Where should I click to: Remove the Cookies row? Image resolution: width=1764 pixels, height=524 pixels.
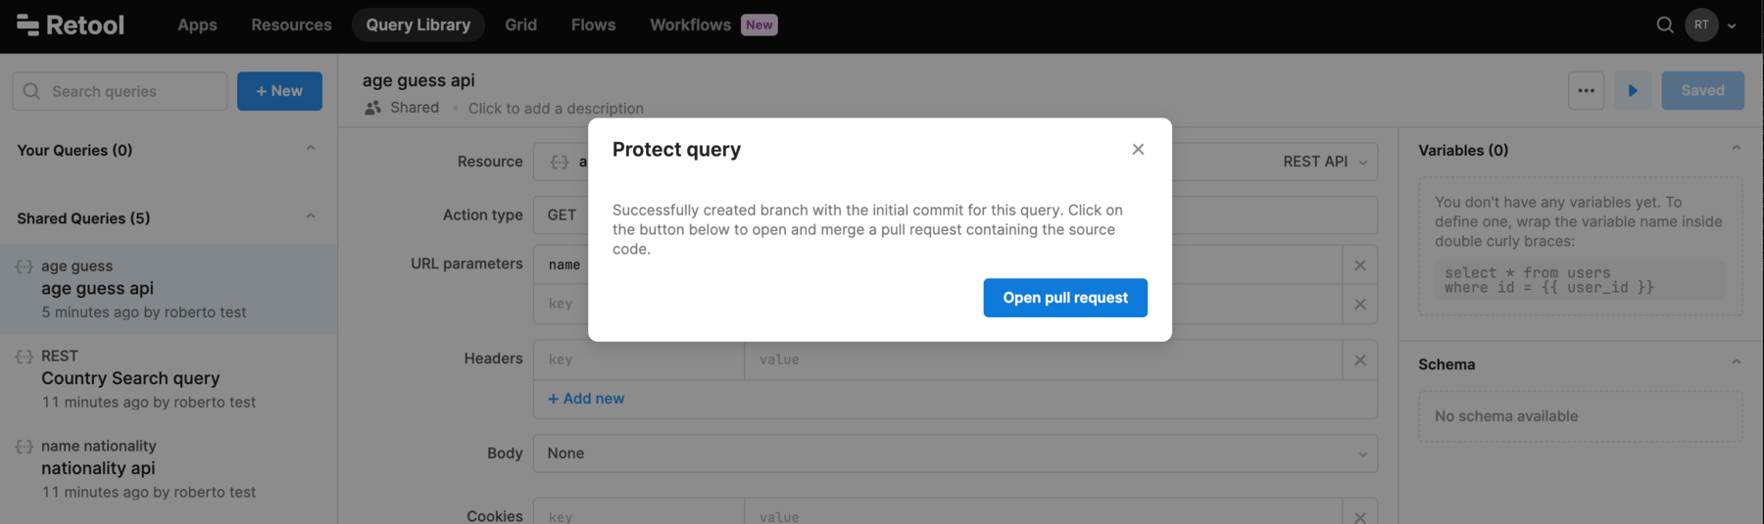pos(1360,517)
